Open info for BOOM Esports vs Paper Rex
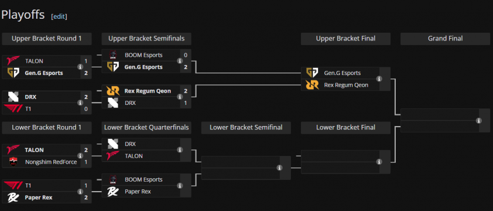The width and height of the screenshot is (493, 211). tap(180, 185)
